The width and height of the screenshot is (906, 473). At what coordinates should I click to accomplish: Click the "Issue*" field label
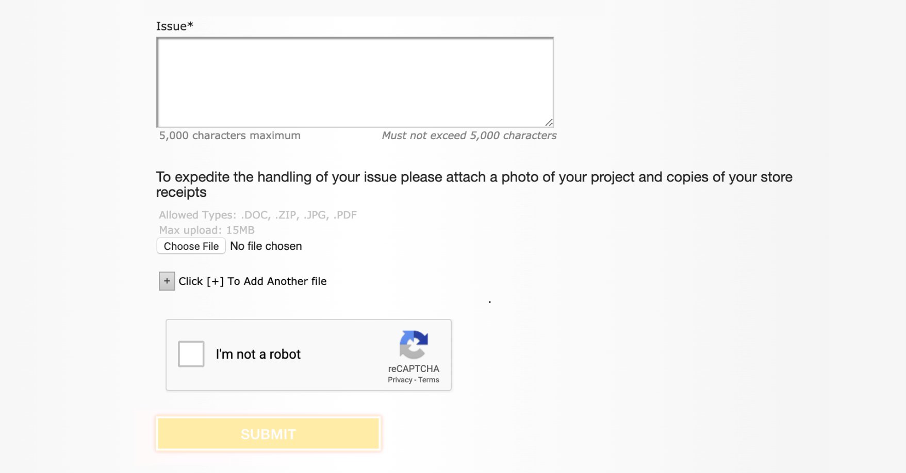(x=174, y=26)
